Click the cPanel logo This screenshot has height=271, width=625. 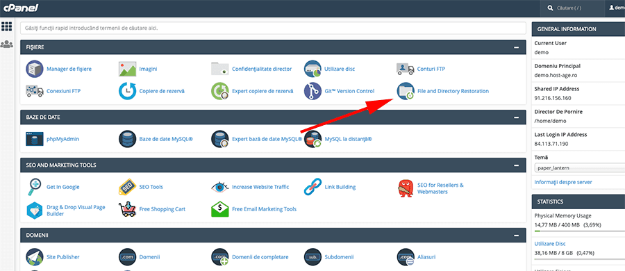click(x=21, y=8)
